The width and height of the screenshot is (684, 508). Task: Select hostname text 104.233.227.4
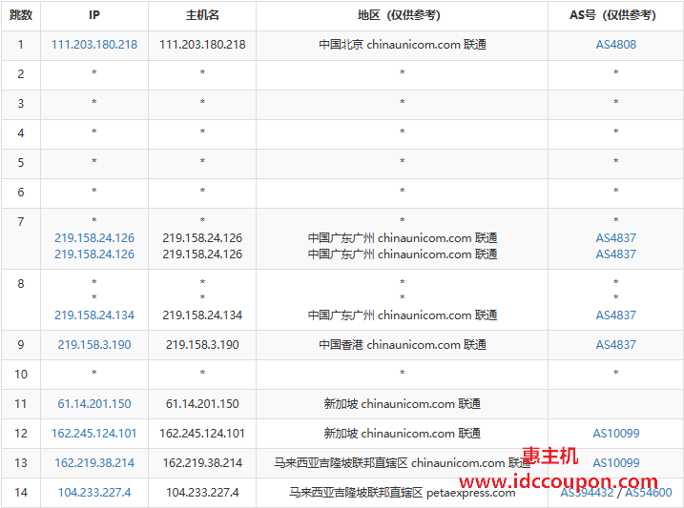point(202,493)
